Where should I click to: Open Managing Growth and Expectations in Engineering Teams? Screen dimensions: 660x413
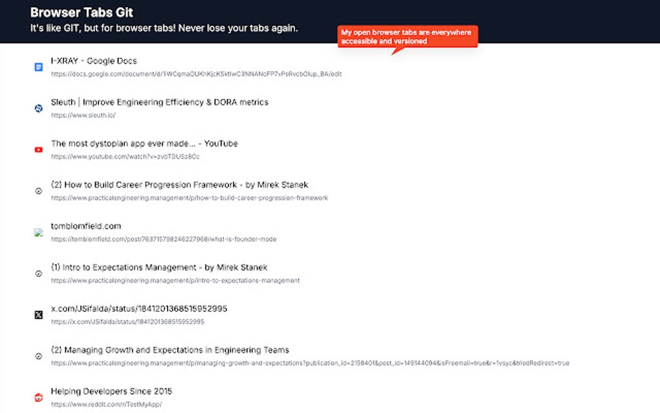(x=170, y=350)
